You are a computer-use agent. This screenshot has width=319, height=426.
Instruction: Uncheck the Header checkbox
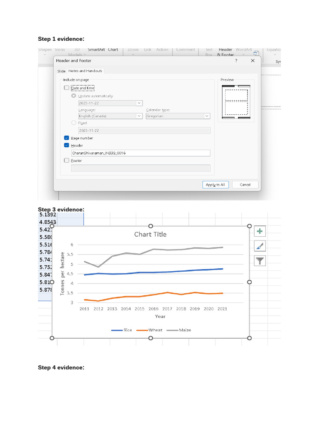(x=66, y=145)
